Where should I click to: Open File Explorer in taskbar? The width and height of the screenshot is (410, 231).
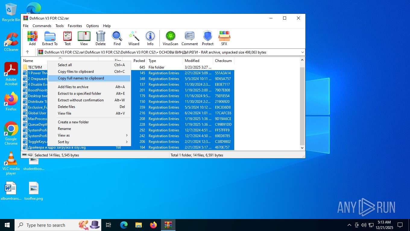point(138,225)
